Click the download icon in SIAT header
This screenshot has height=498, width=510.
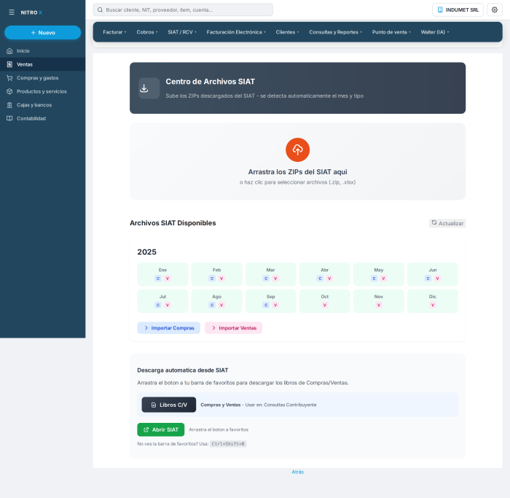[x=144, y=88]
